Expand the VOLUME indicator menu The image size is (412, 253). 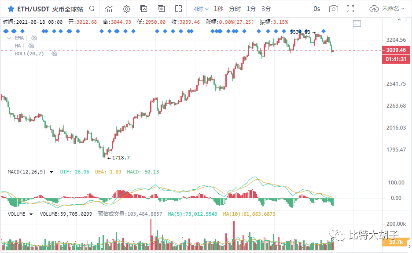(31, 214)
